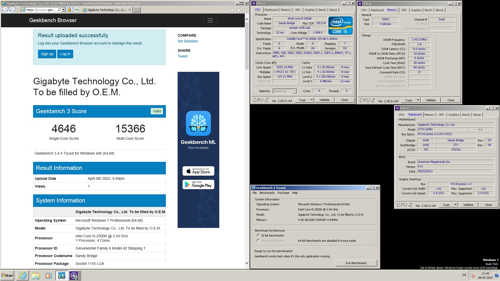Click the Download on the App Store badge

click(198, 171)
